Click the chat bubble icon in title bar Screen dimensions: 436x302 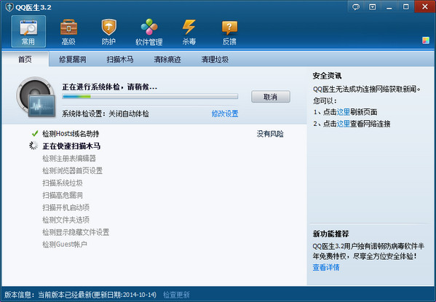[356, 7]
